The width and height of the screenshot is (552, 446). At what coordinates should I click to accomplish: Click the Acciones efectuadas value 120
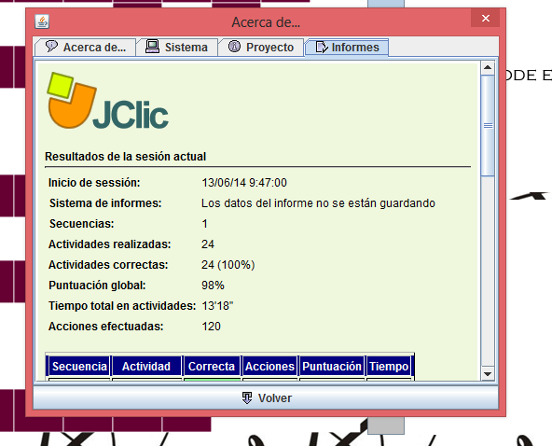click(212, 327)
